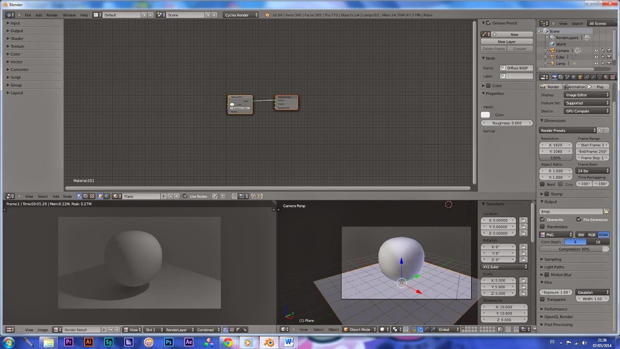Open the pin icon in node editor header
Image resolution: width=620 pixels, height=349 pixels.
click(215, 196)
